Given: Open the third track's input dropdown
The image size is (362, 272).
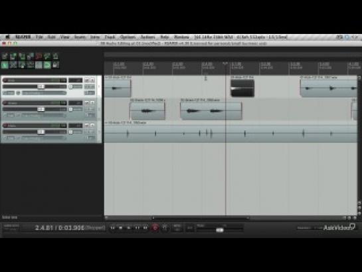Looking at the screenshot, I should click(x=45, y=138).
